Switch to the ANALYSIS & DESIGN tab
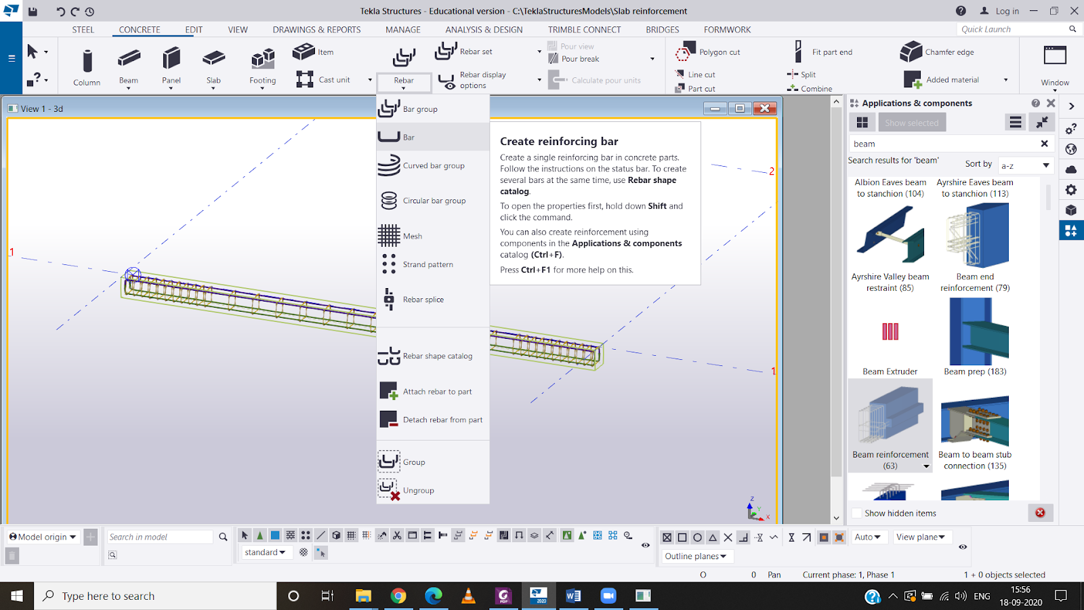The image size is (1084, 610). tap(484, 30)
